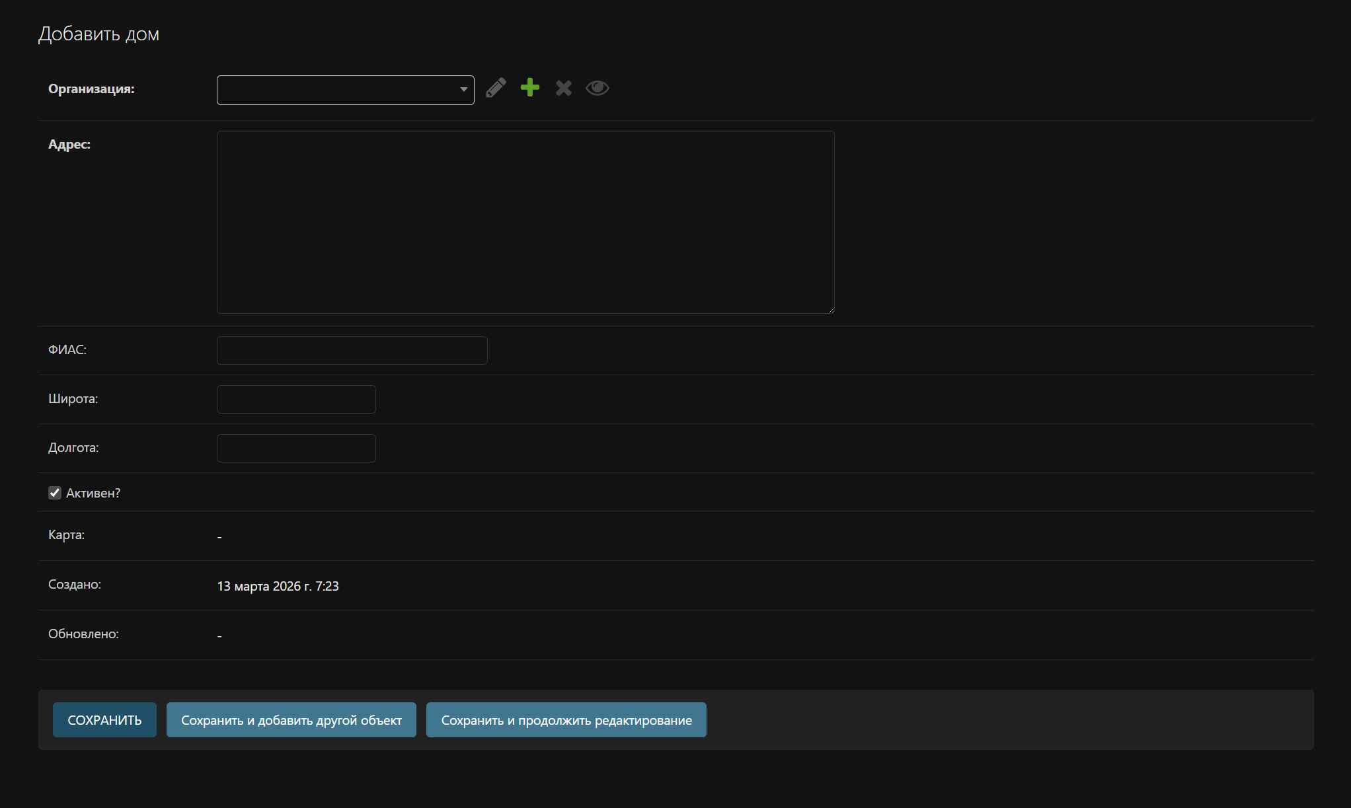Click the Долгота field label
Image resolution: width=1351 pixels, height=808 pixels.
(73, 447)
